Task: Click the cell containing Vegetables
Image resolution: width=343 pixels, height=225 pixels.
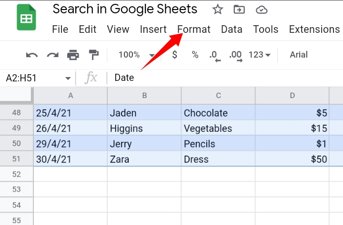Action: pos(218,128)
